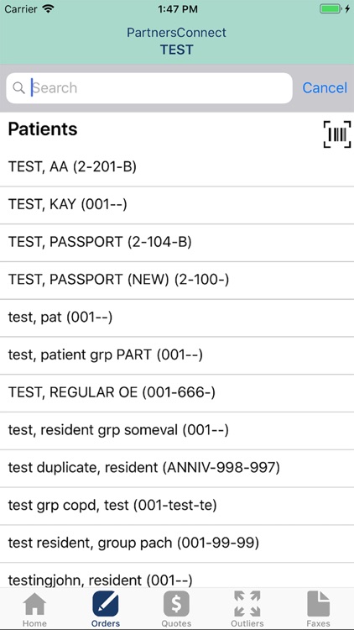Open test, resident grp someval entry
Image resolution: width=354 pixels, height=630 pixels.
(177, 431)
